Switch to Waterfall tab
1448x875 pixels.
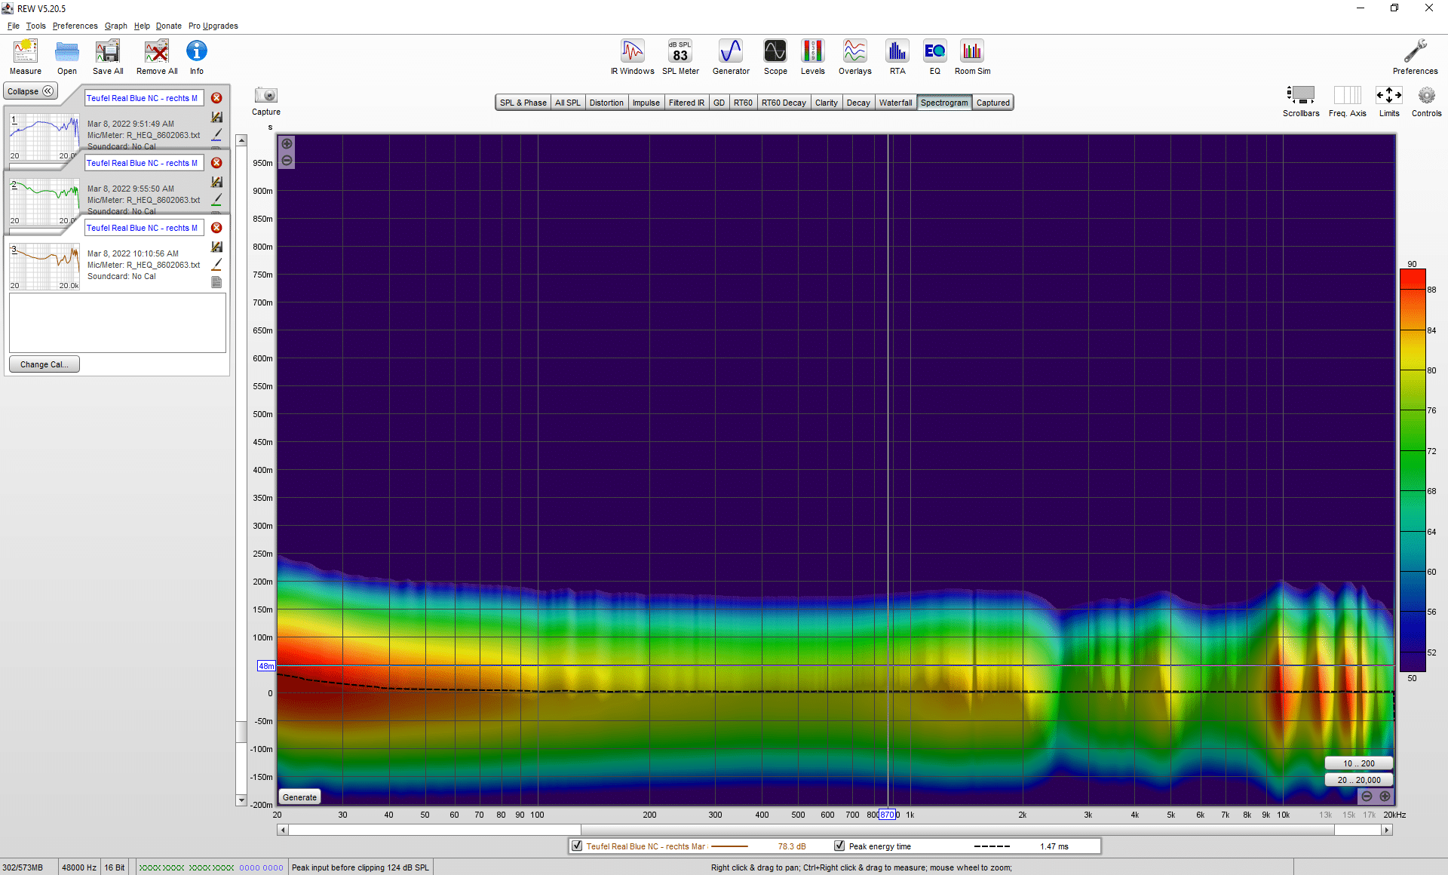[895, 103]
